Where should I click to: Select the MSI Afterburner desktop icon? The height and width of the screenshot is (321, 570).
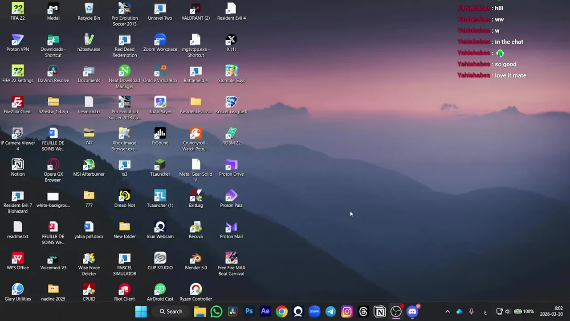[89, 168]
